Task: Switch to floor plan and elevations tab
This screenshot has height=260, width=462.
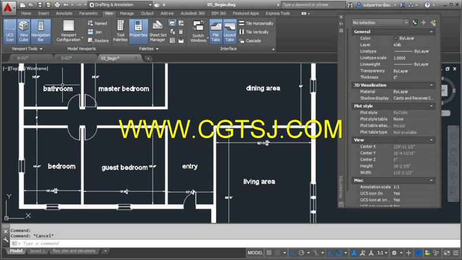Action: click(x=74, y=251)
